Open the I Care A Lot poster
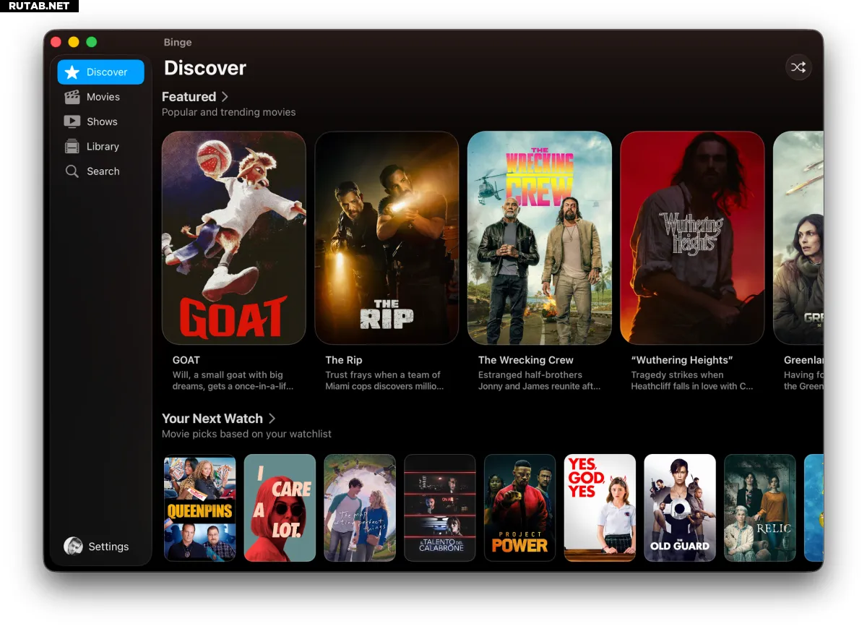Image resolution: width=867 pixels, height=629 pixels. [280, 508]
